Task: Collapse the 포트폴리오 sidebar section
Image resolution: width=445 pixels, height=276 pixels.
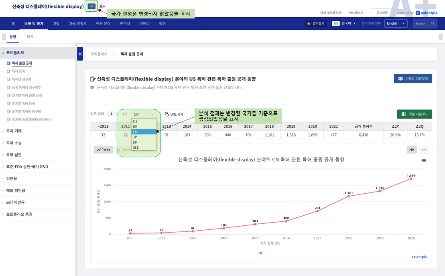Action: pyautogui.click(x=38, y=53)
